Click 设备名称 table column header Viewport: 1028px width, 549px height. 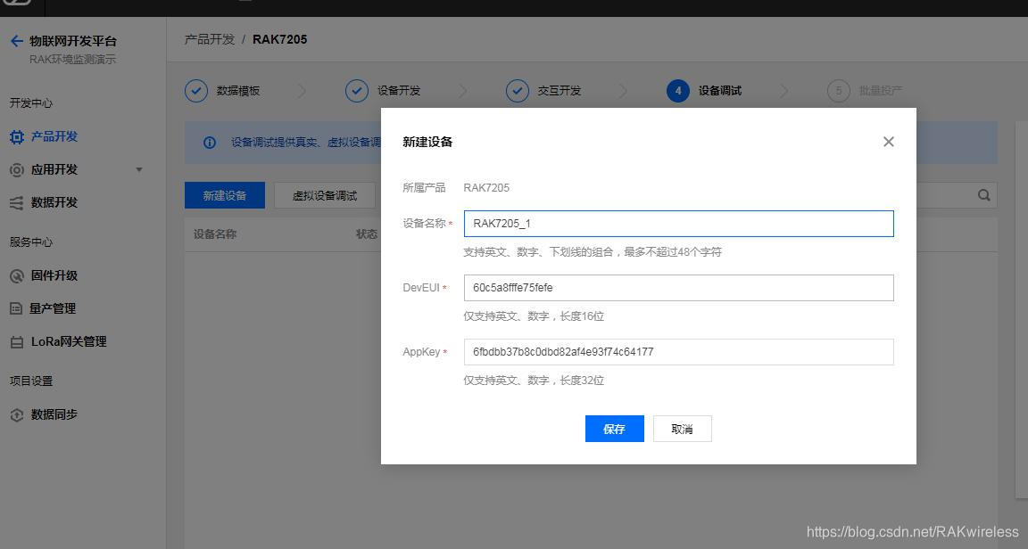coord(215,234)
